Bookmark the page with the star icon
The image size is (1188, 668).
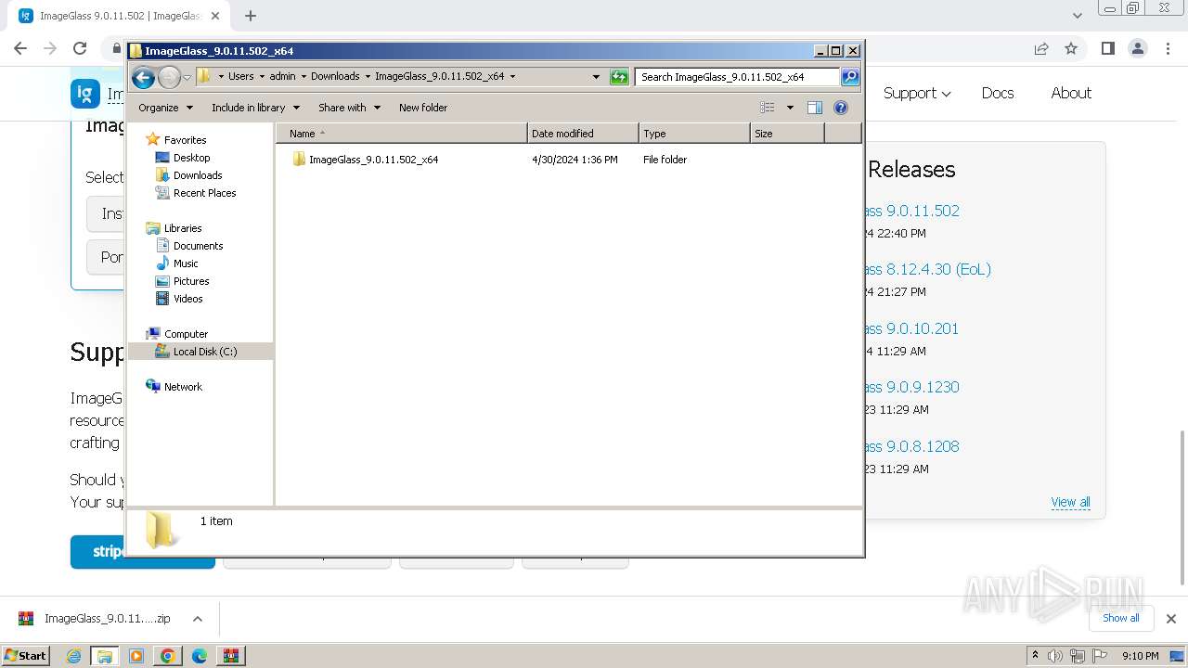(1071, 48)
